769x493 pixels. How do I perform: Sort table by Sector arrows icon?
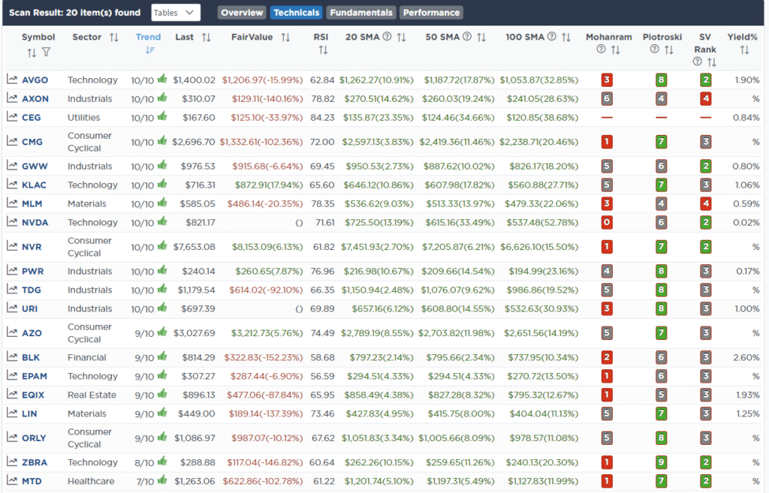point(114,38)
